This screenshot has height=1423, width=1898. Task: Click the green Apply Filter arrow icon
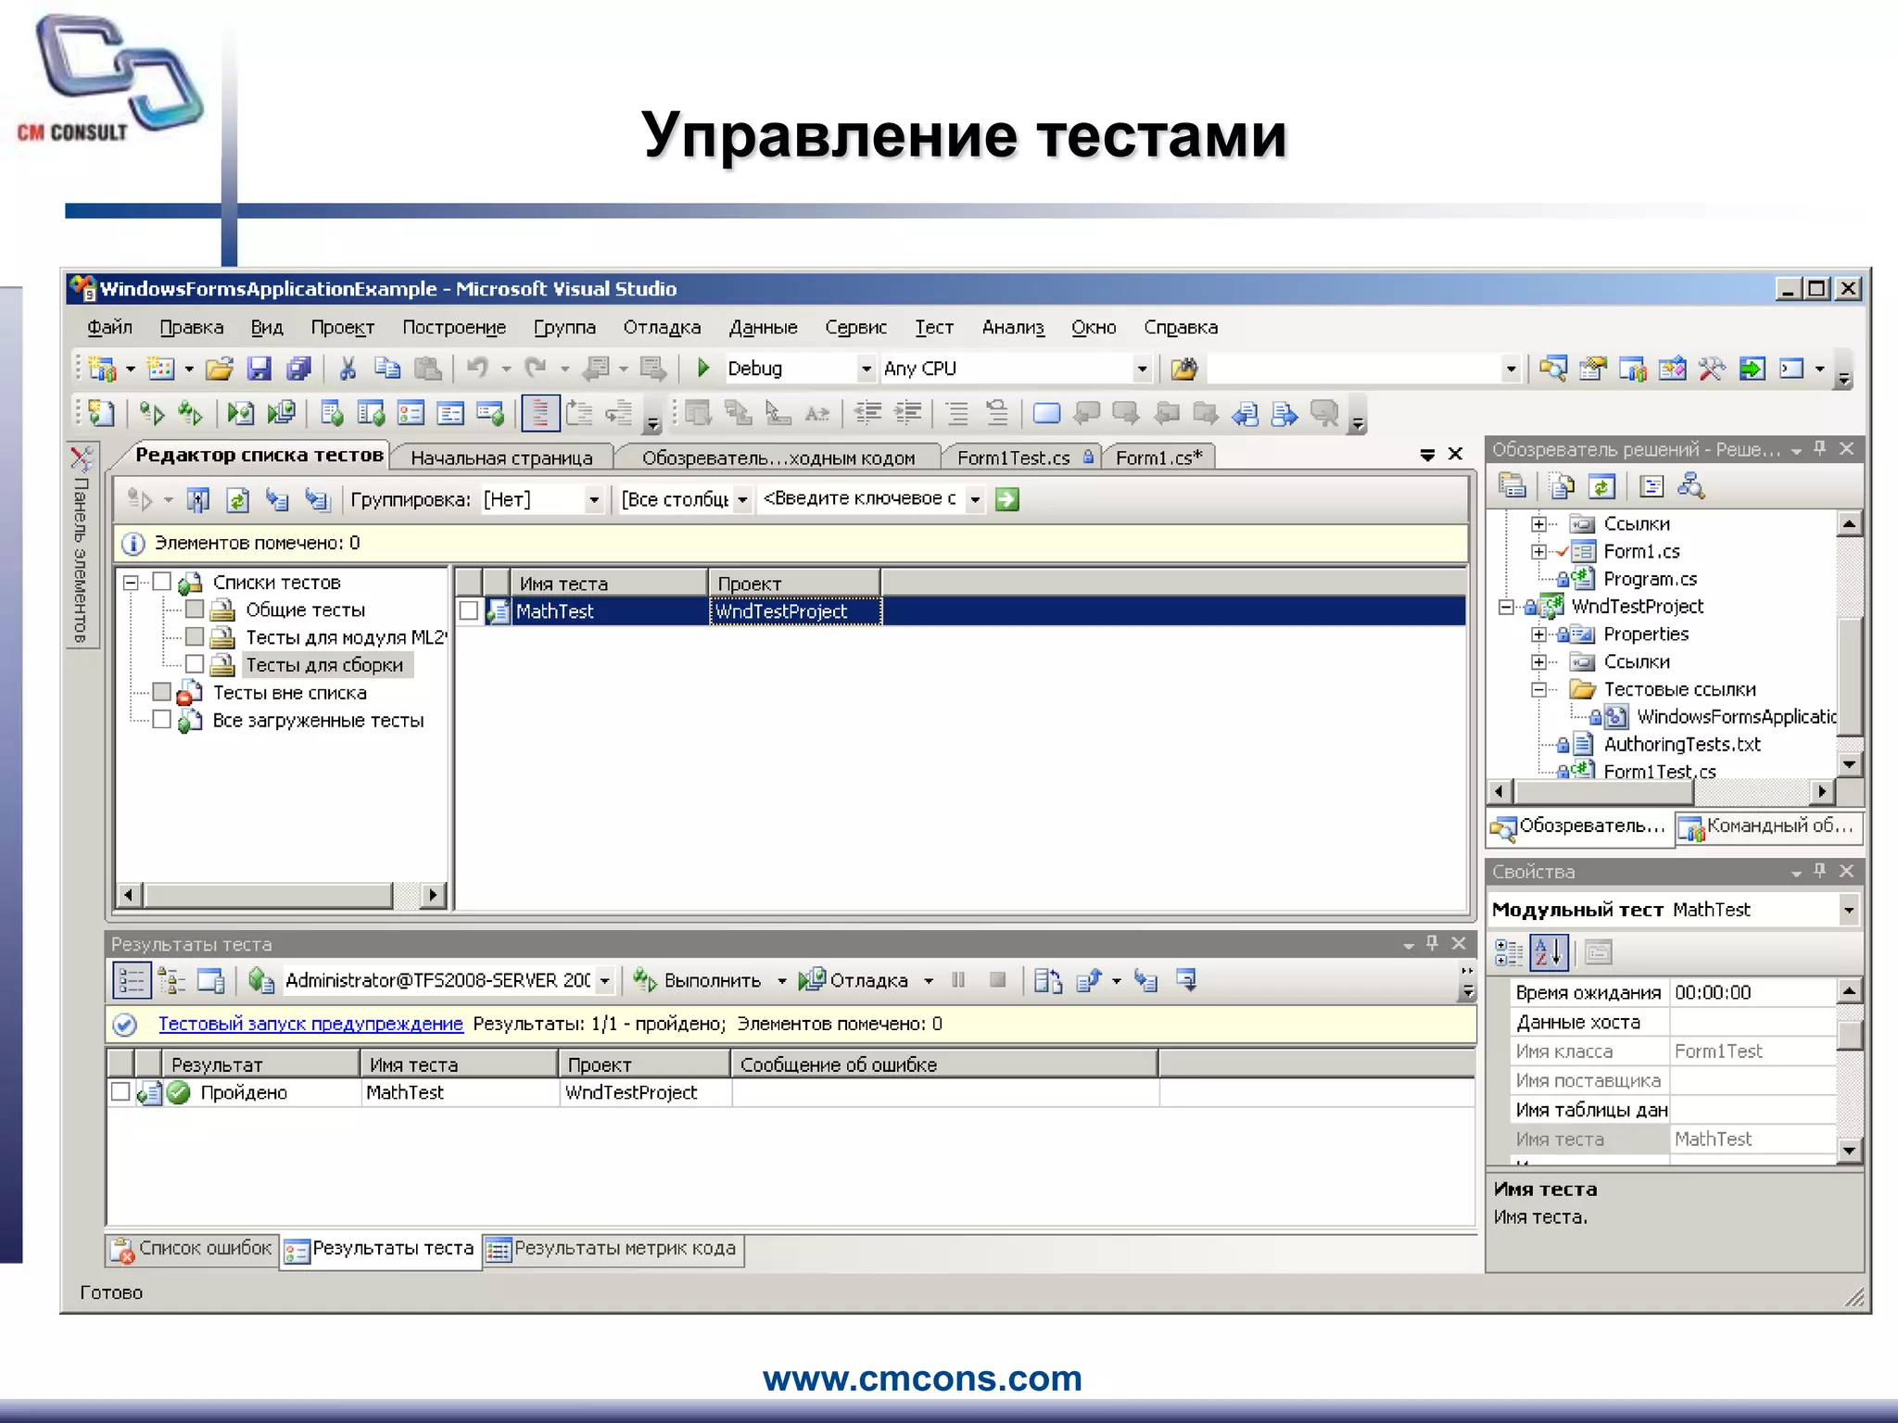1006,500
